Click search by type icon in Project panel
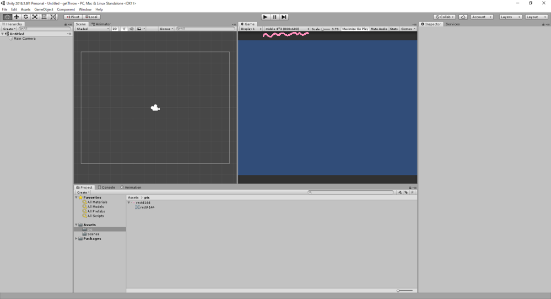Screen dimensions: 551x299 coord(400,193)
